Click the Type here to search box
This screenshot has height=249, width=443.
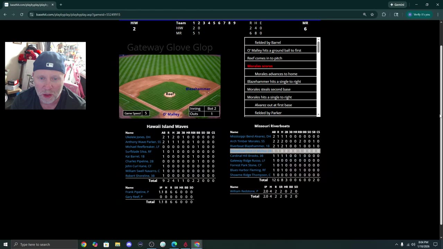[x=44, y=245]
